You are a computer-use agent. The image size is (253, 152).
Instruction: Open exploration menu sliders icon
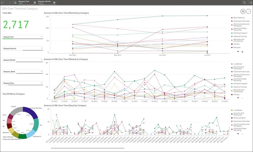coord(243,11)
